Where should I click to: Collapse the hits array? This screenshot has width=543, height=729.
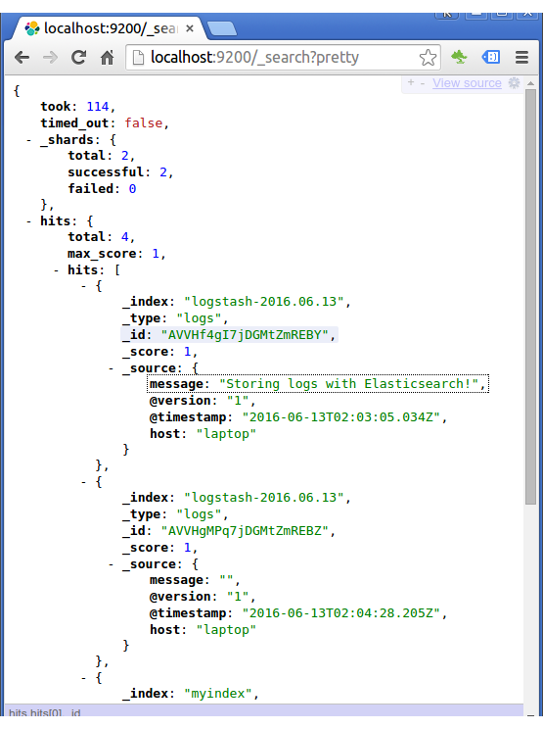click(x=56, y=269)
